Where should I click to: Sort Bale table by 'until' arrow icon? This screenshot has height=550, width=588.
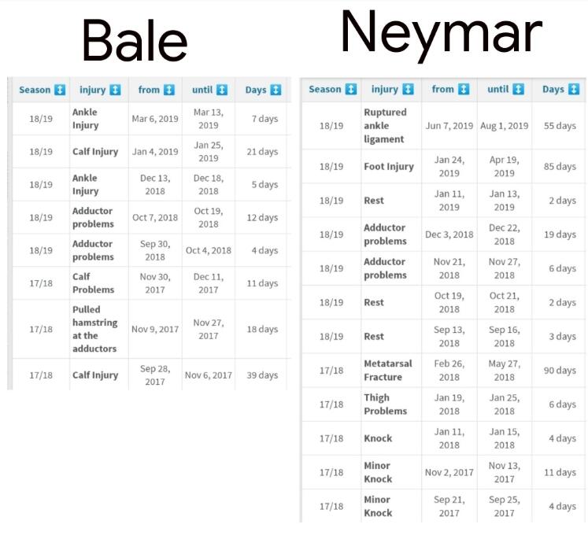coord(222,90)
